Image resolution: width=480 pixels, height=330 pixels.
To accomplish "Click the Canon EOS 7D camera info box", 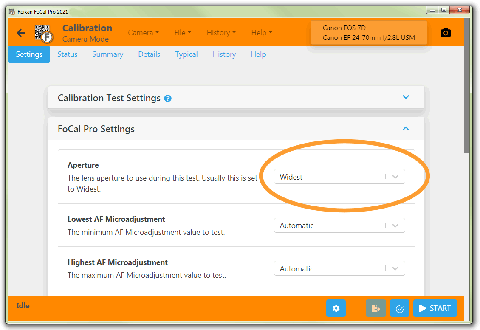I will point(369,33).
